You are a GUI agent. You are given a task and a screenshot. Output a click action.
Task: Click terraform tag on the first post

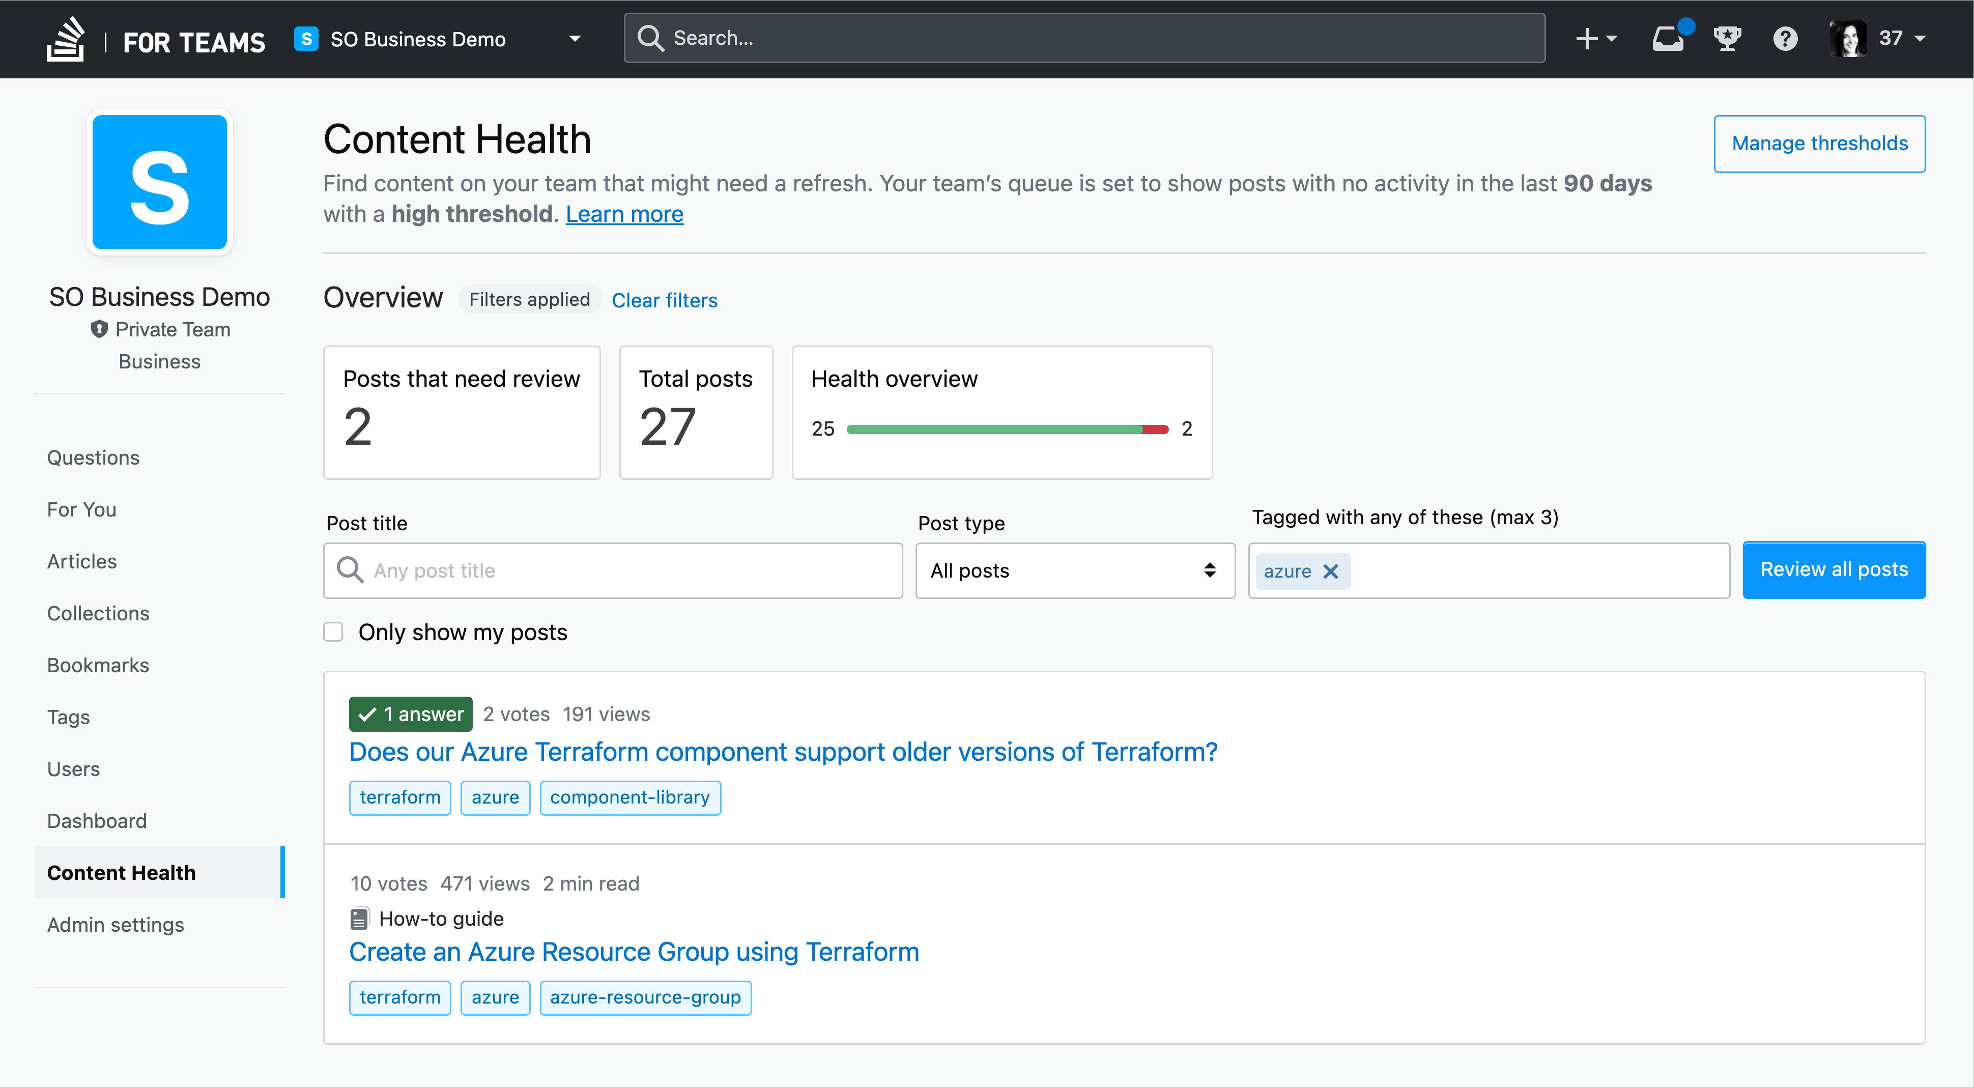pyautogui.click(x=400, y=797)
